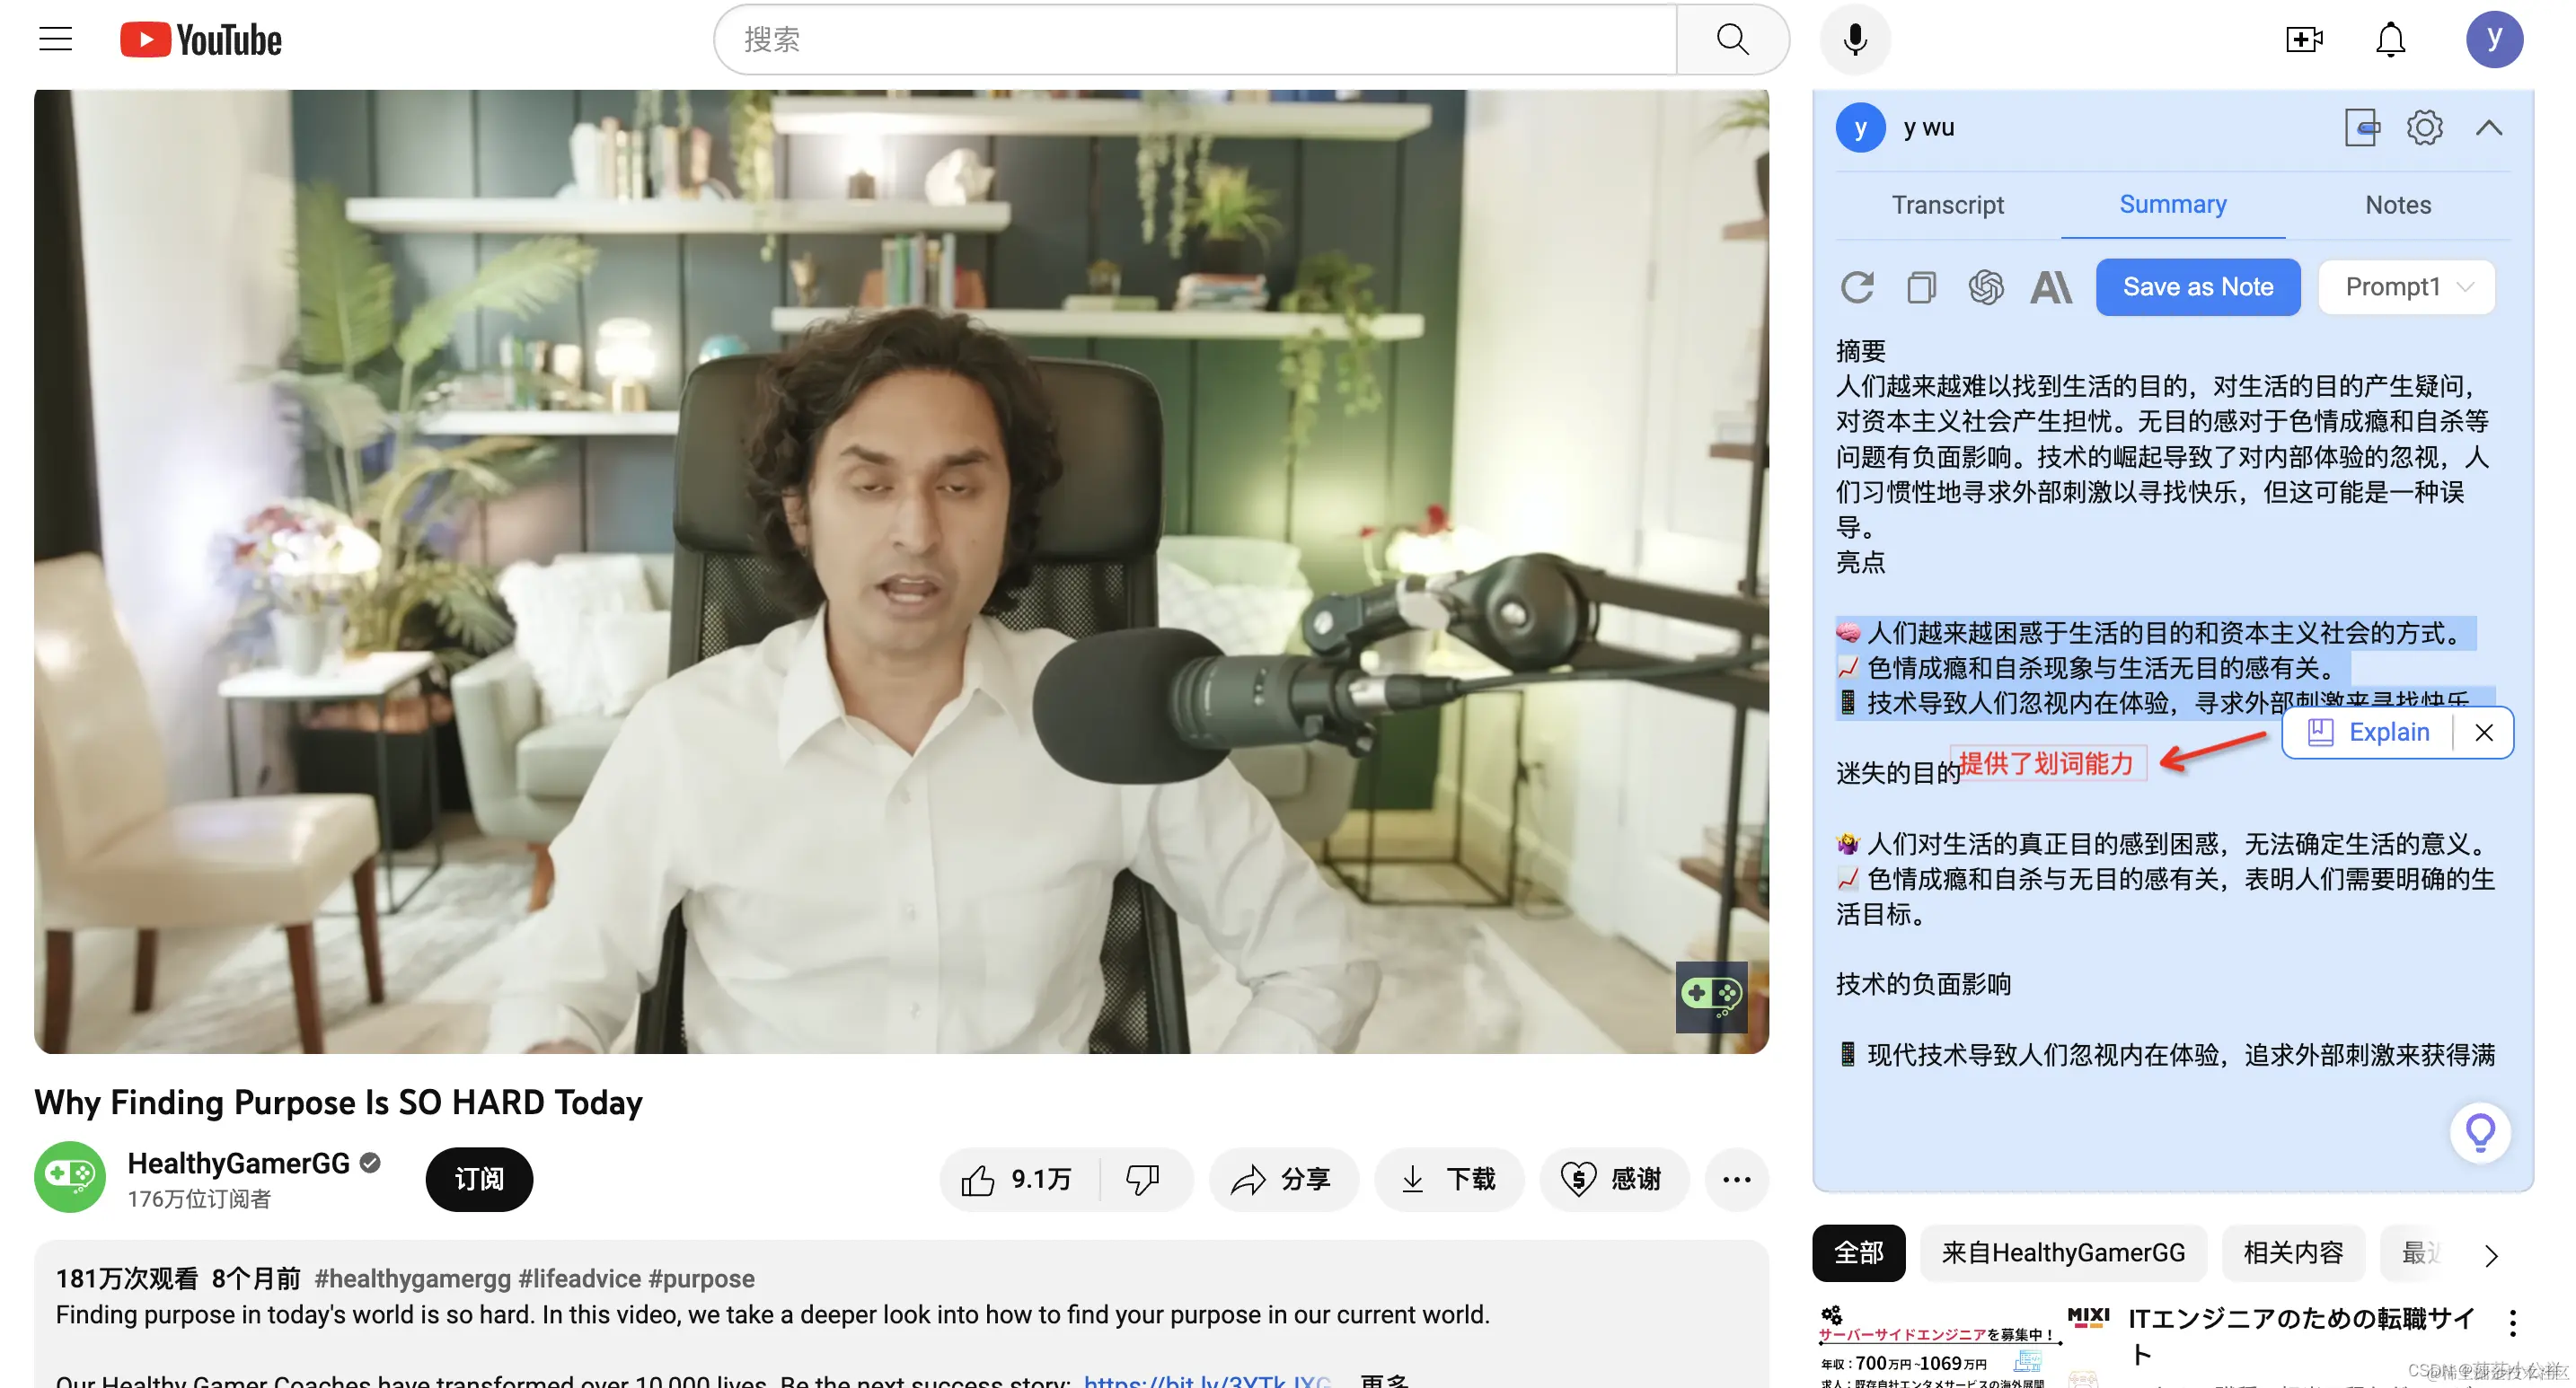Switch to the Transcript tab
Image resolution: width=2576 pixels, height=1388 pixels.
(1947, 205)
